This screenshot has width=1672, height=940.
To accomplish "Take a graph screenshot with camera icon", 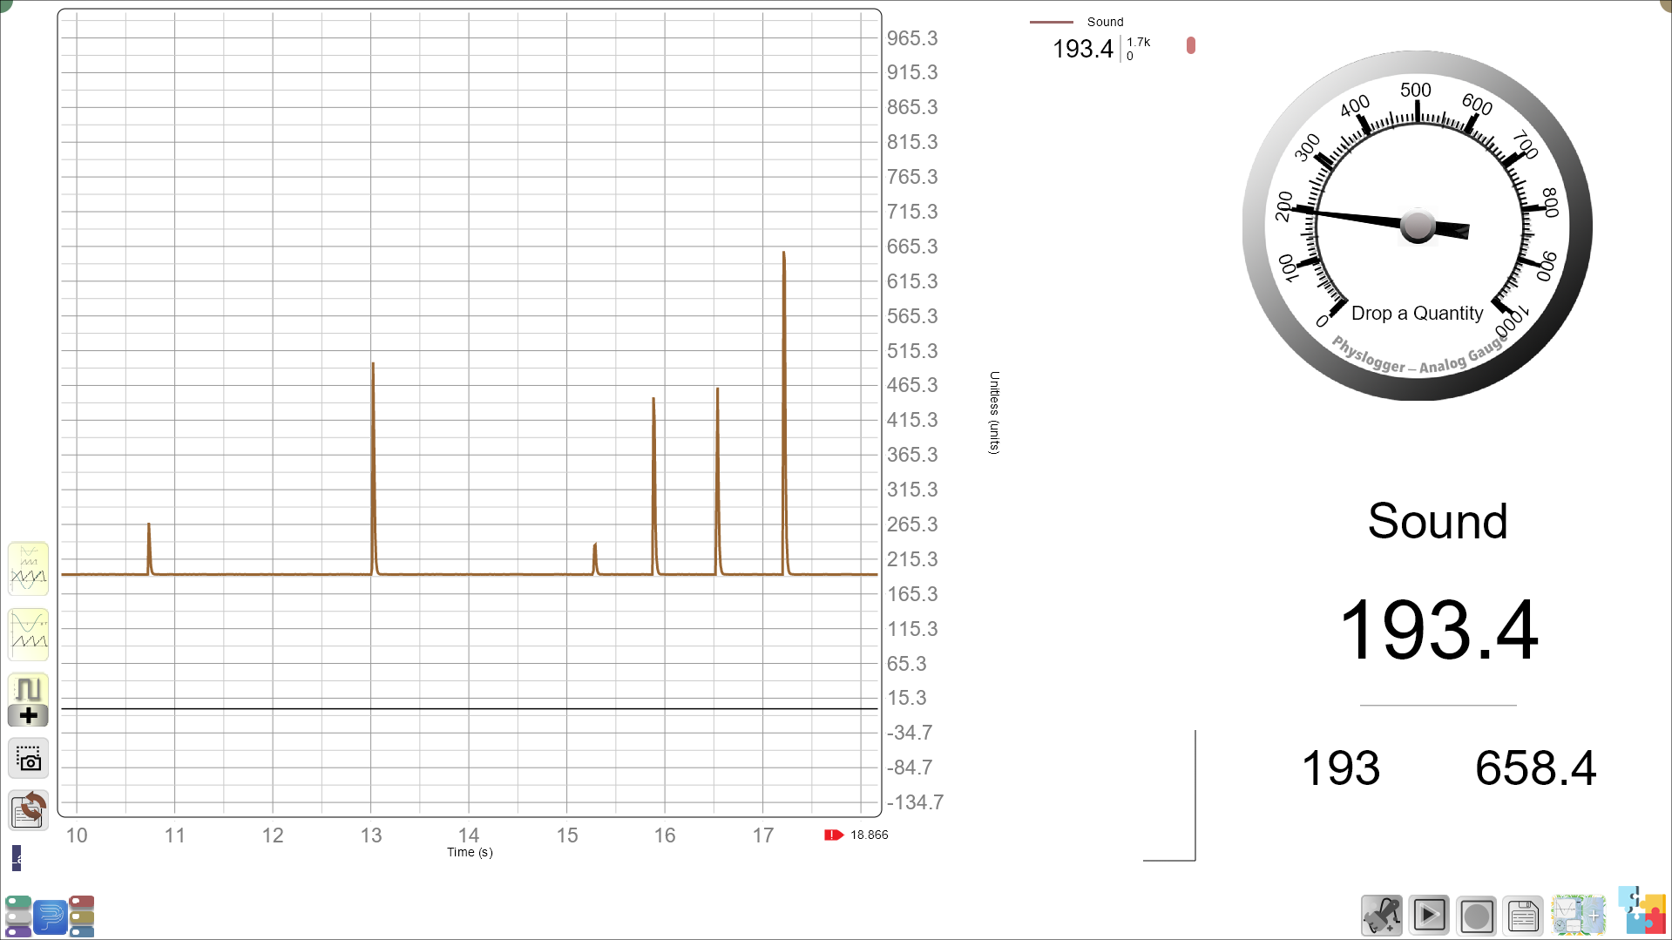I will point(28,759).
